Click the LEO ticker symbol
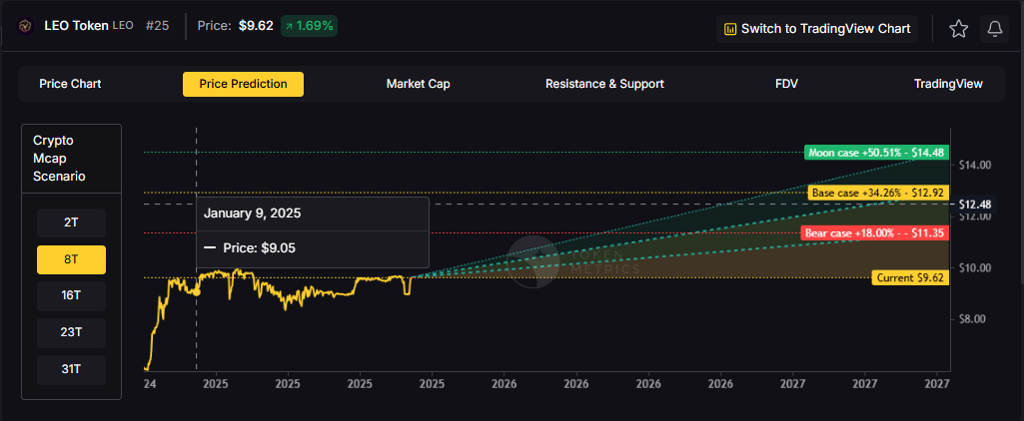 [x=123, y=26]
